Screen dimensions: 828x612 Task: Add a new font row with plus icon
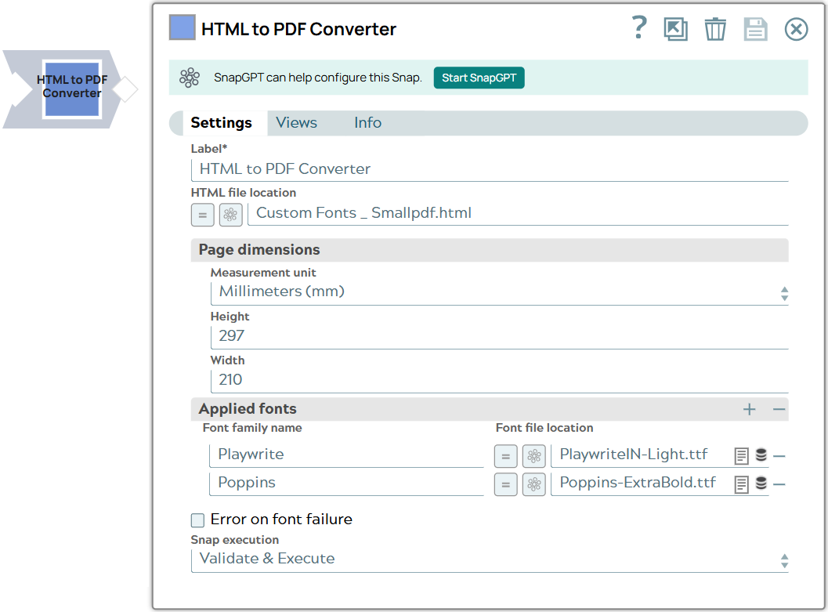(750, 410)
